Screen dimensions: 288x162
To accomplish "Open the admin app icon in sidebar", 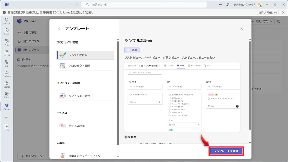I will [x=7, y=95].
